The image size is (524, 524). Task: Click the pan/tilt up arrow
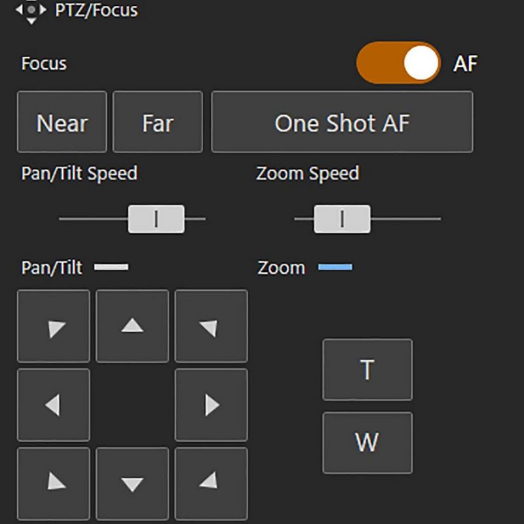pos(132,326)
